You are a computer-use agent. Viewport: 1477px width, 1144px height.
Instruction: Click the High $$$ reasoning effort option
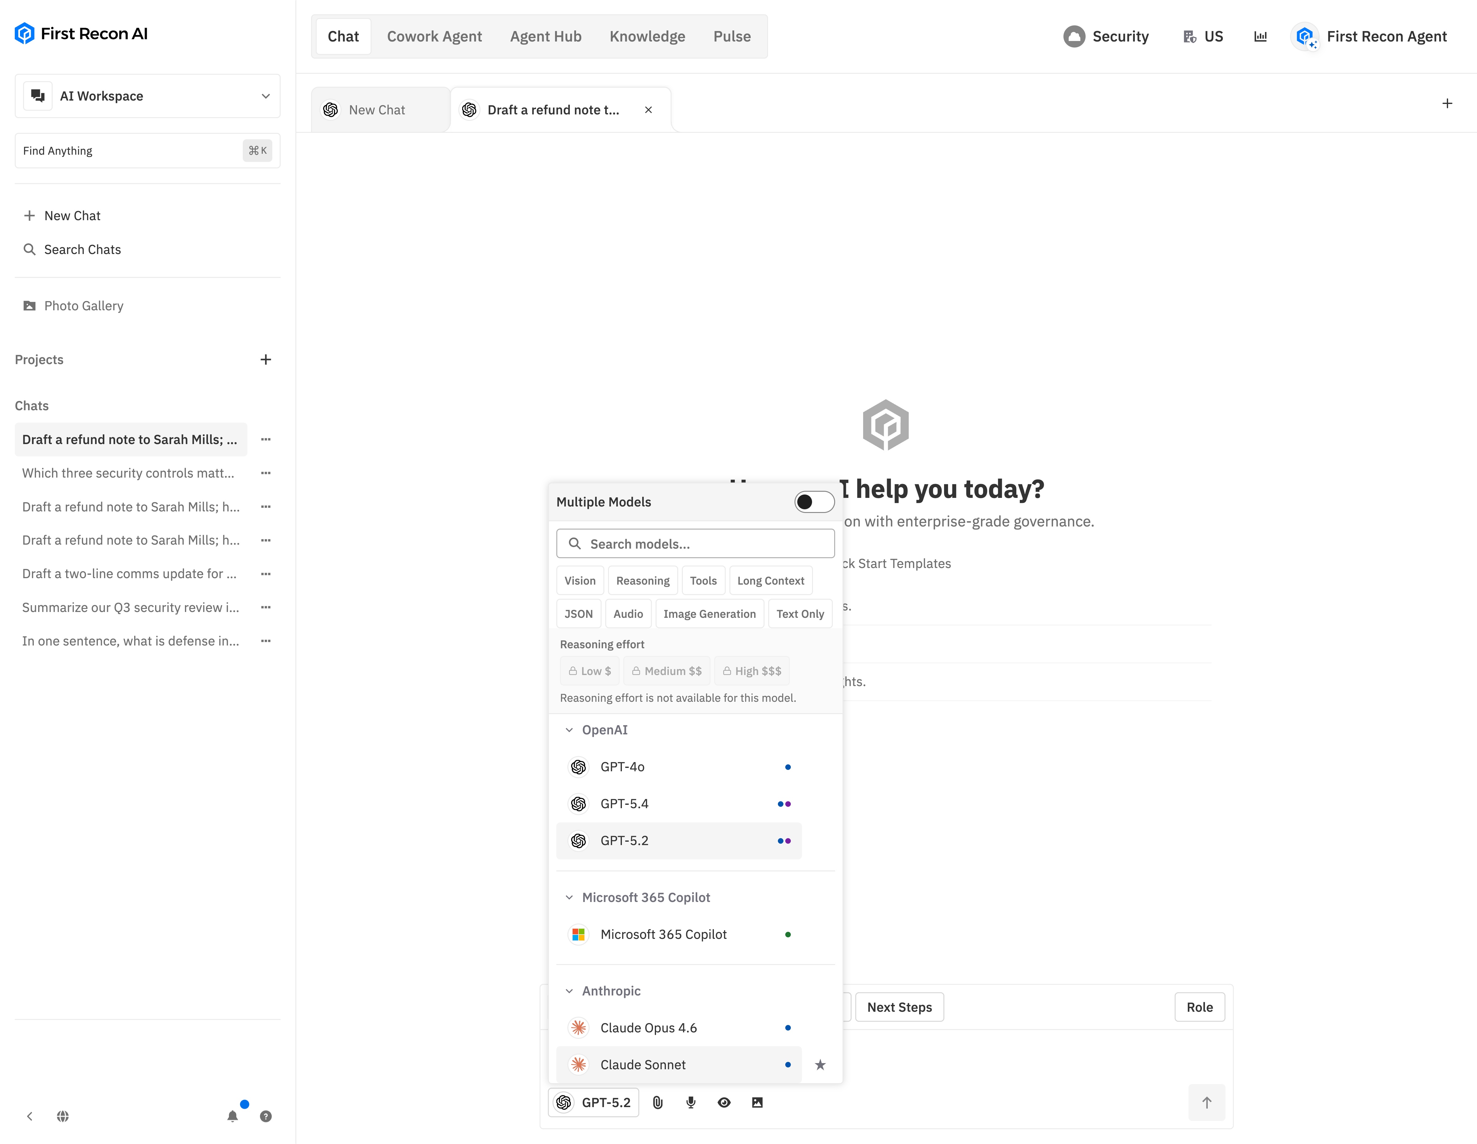click(752, 671)
